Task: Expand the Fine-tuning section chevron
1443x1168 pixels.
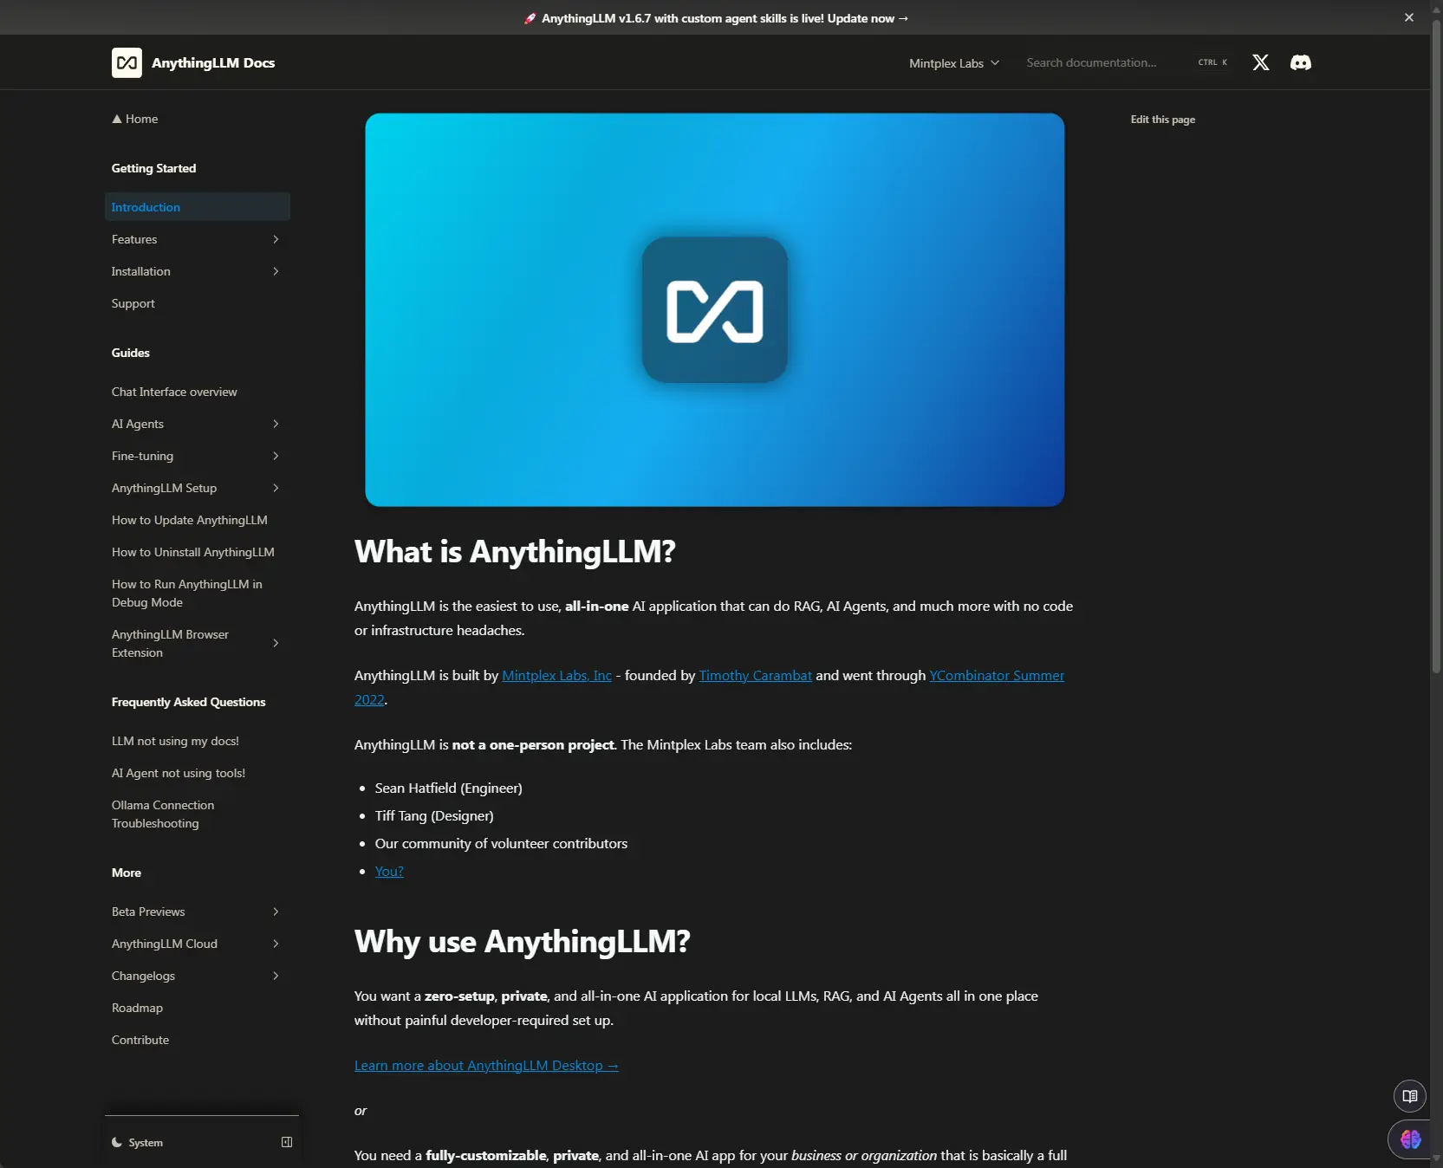Action: click(276, 456)
